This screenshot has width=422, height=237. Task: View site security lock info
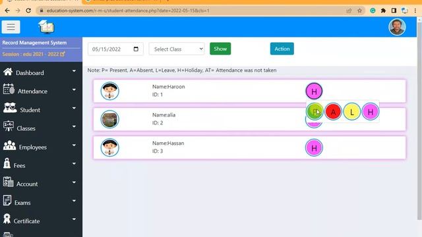(42, 11)
